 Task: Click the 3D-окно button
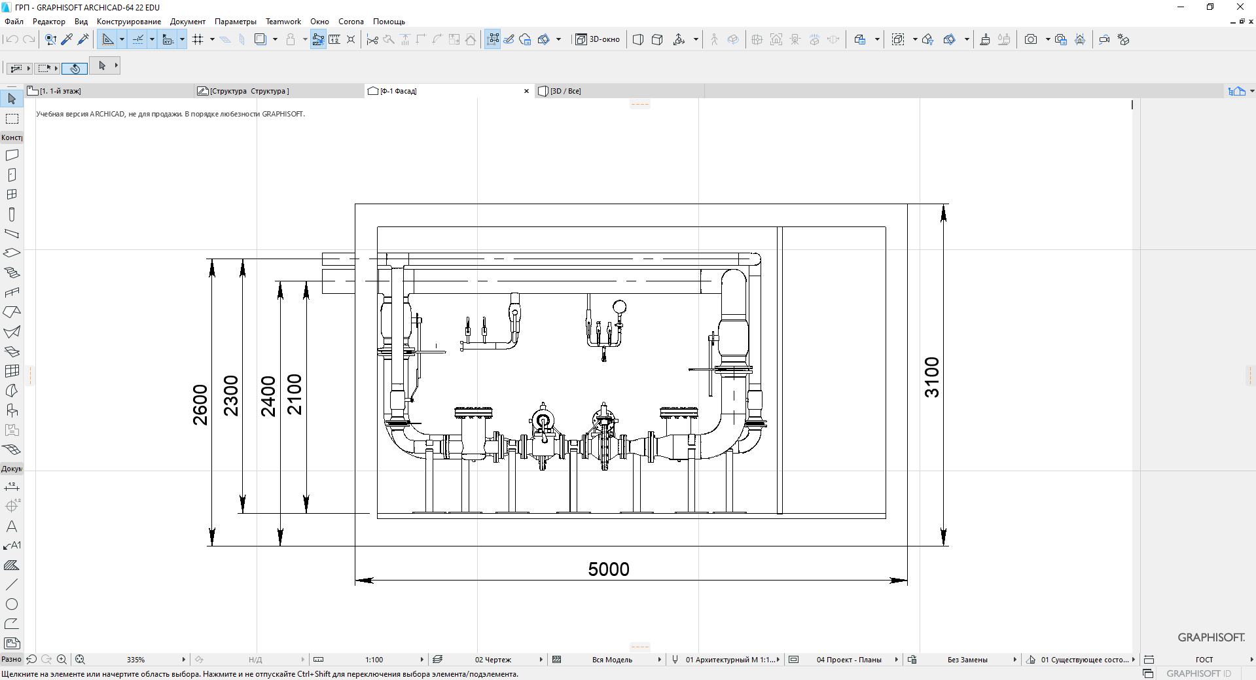coord(598,39)
